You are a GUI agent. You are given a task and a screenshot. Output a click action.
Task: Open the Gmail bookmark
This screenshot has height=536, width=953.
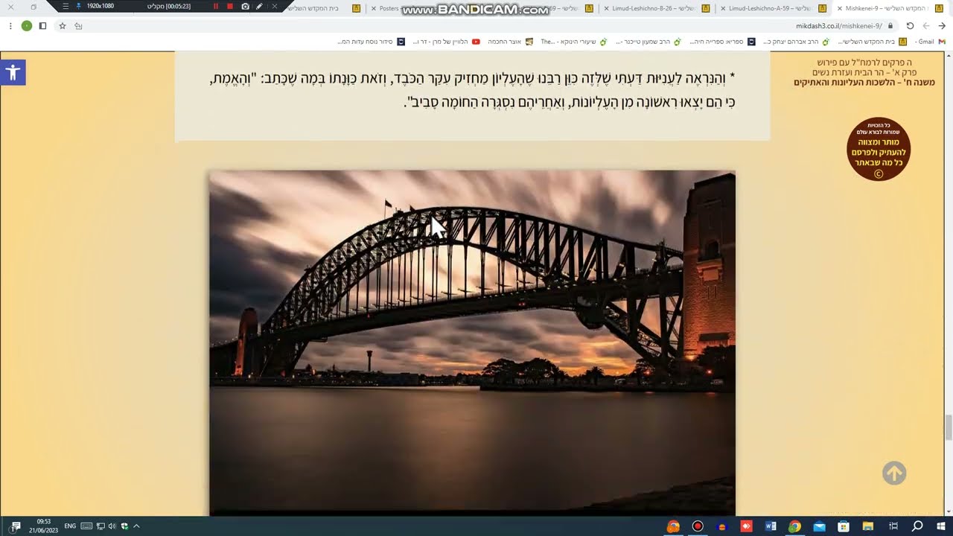tap(930, 42)
